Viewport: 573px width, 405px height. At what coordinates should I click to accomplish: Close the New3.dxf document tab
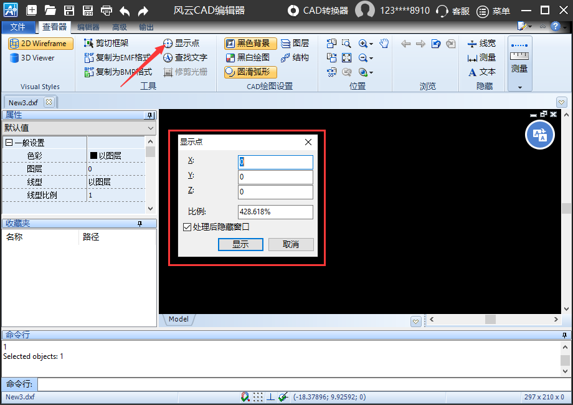[49, 102]
